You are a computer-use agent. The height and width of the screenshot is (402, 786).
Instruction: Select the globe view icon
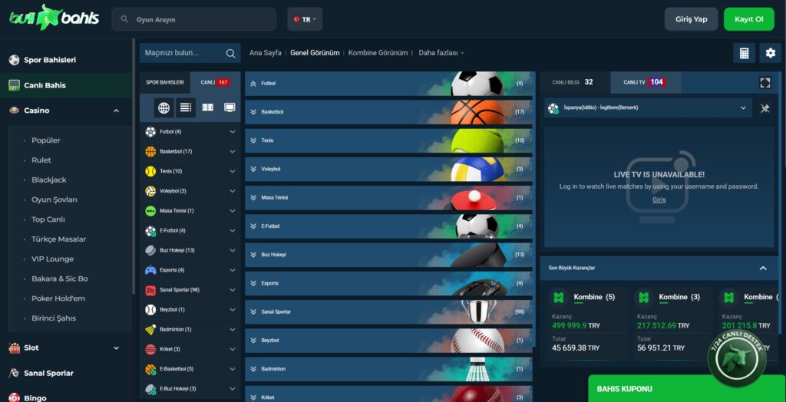coord(163,107)
